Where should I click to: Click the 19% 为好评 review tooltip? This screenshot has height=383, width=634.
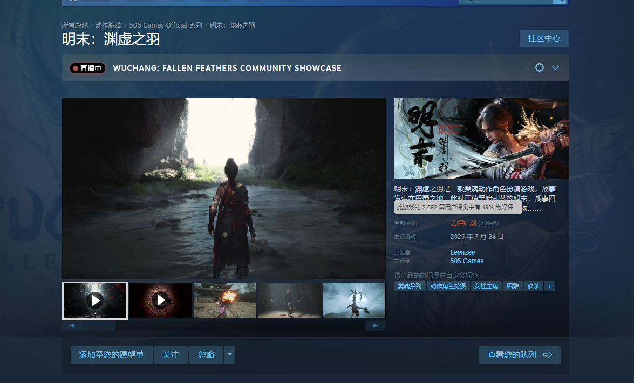pyautogui.click(x=458, y=208)
